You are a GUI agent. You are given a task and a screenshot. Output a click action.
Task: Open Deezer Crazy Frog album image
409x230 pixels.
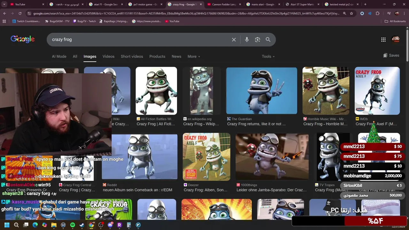click(x=206, y=157)
